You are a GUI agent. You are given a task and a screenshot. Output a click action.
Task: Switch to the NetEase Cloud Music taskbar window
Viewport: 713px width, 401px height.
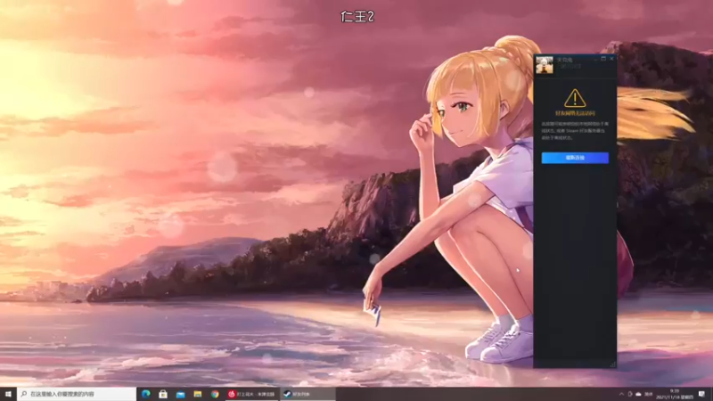click(252, 394)
